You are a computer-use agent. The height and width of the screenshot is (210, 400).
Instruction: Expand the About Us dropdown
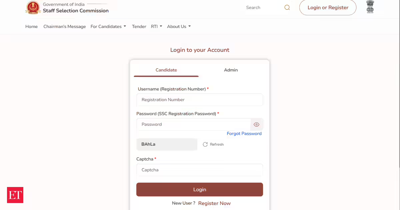pos(179,27)
